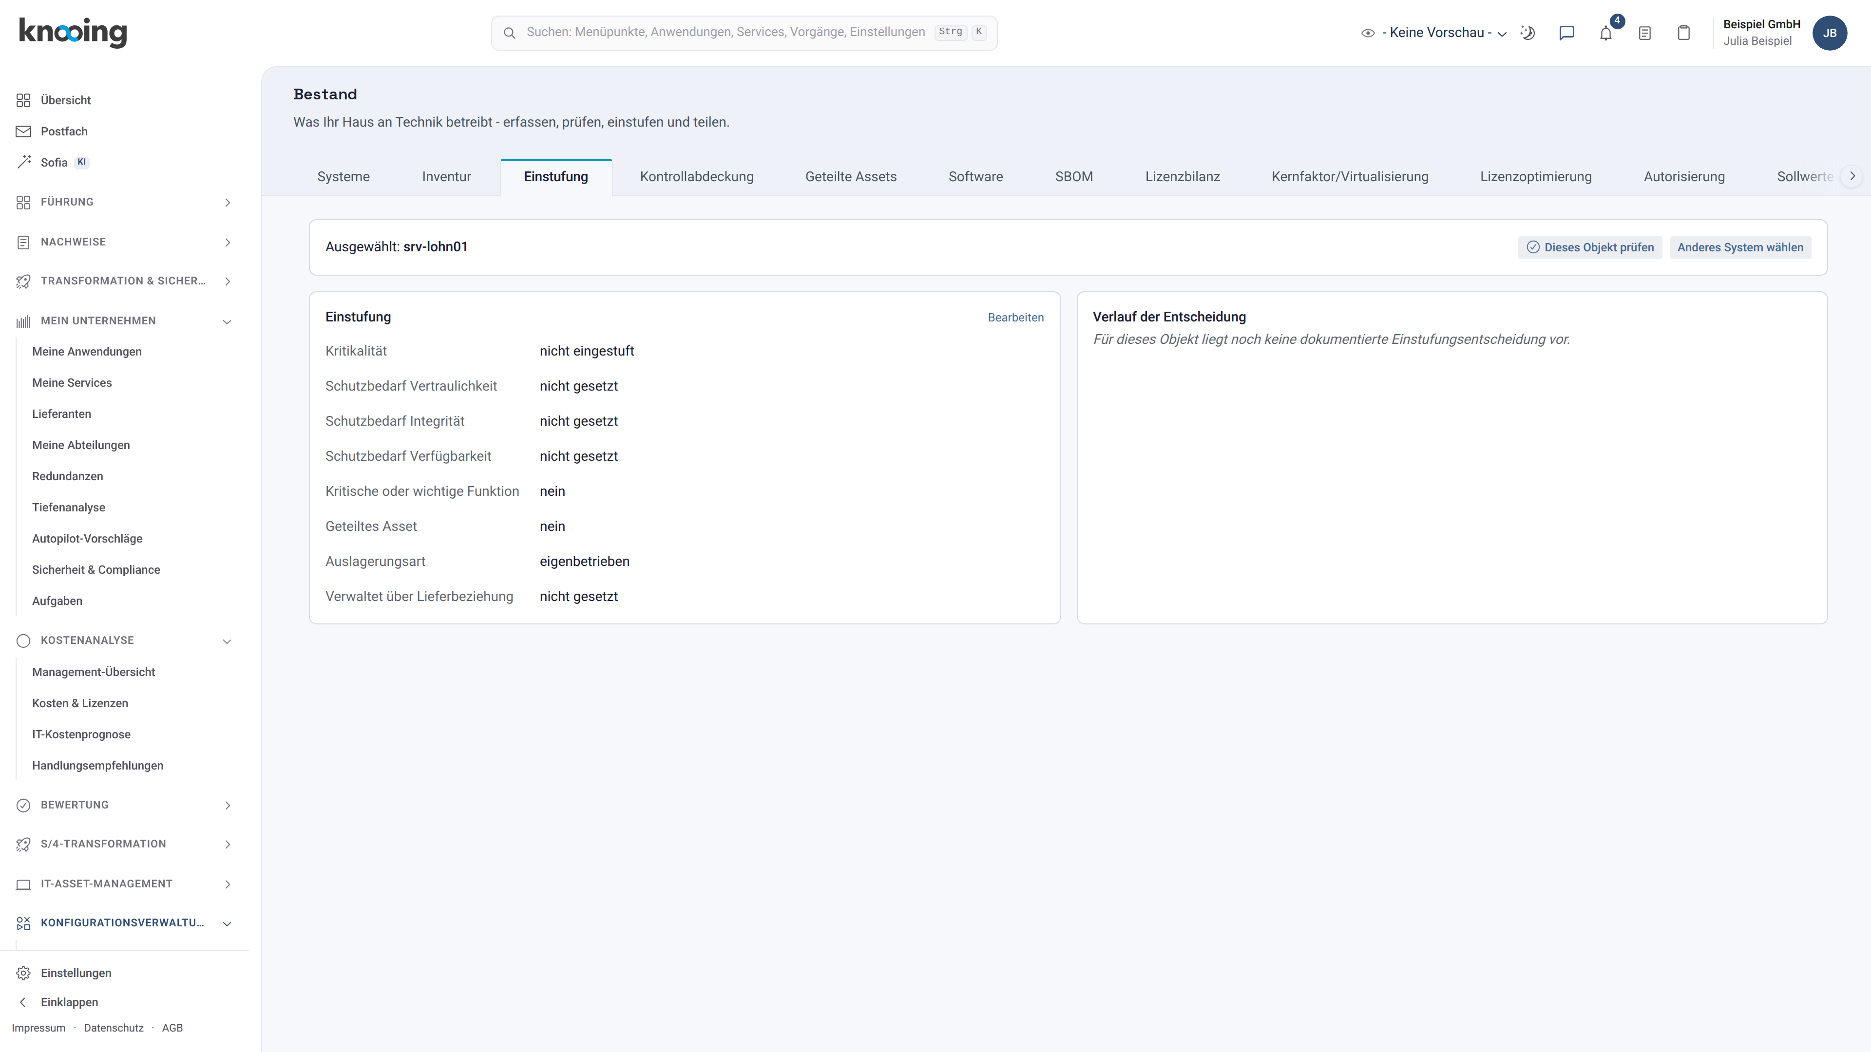The image size is (1871, 1052).
Task: Open the chat messages icon in header
Action: pyautogui.click(x=1566, y=33)
